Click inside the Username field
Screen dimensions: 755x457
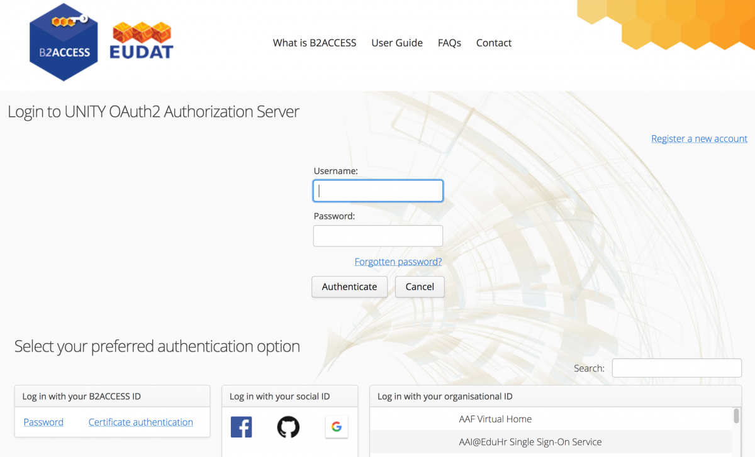377,190
